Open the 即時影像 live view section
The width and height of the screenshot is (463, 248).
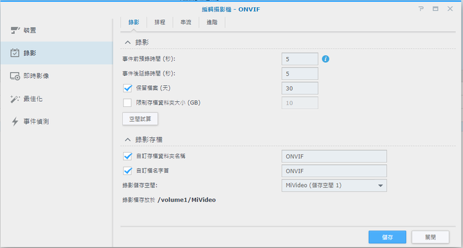56,76
